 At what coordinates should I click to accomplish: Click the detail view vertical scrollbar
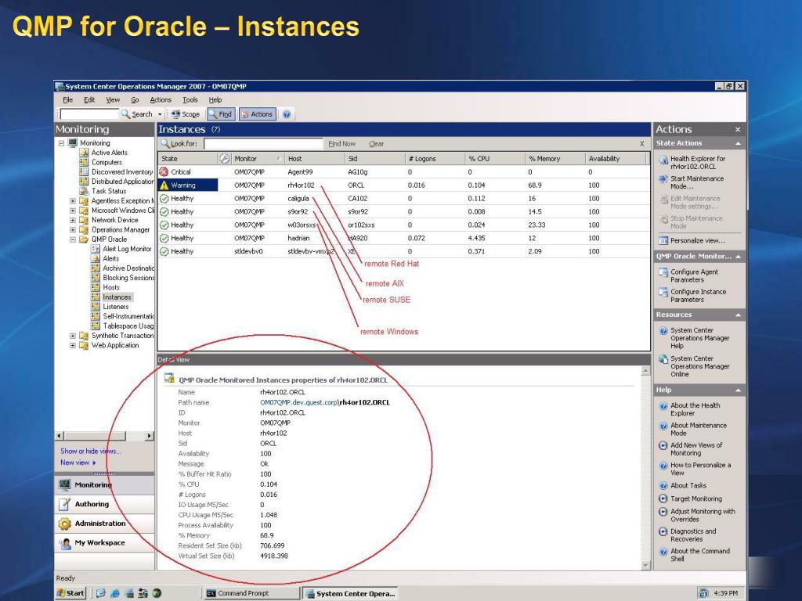click(x=645, y=468)
